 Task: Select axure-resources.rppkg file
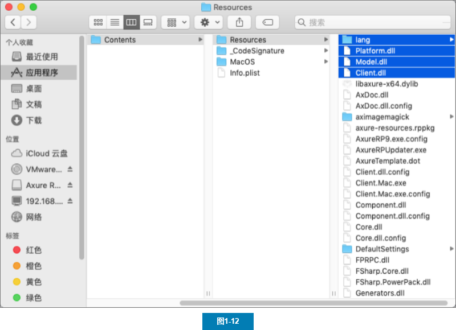click(397, 128)
